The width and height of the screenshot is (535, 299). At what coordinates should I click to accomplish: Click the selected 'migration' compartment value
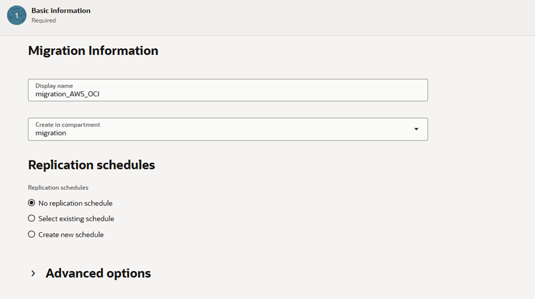pyautogui.click(x=51, y=133)
